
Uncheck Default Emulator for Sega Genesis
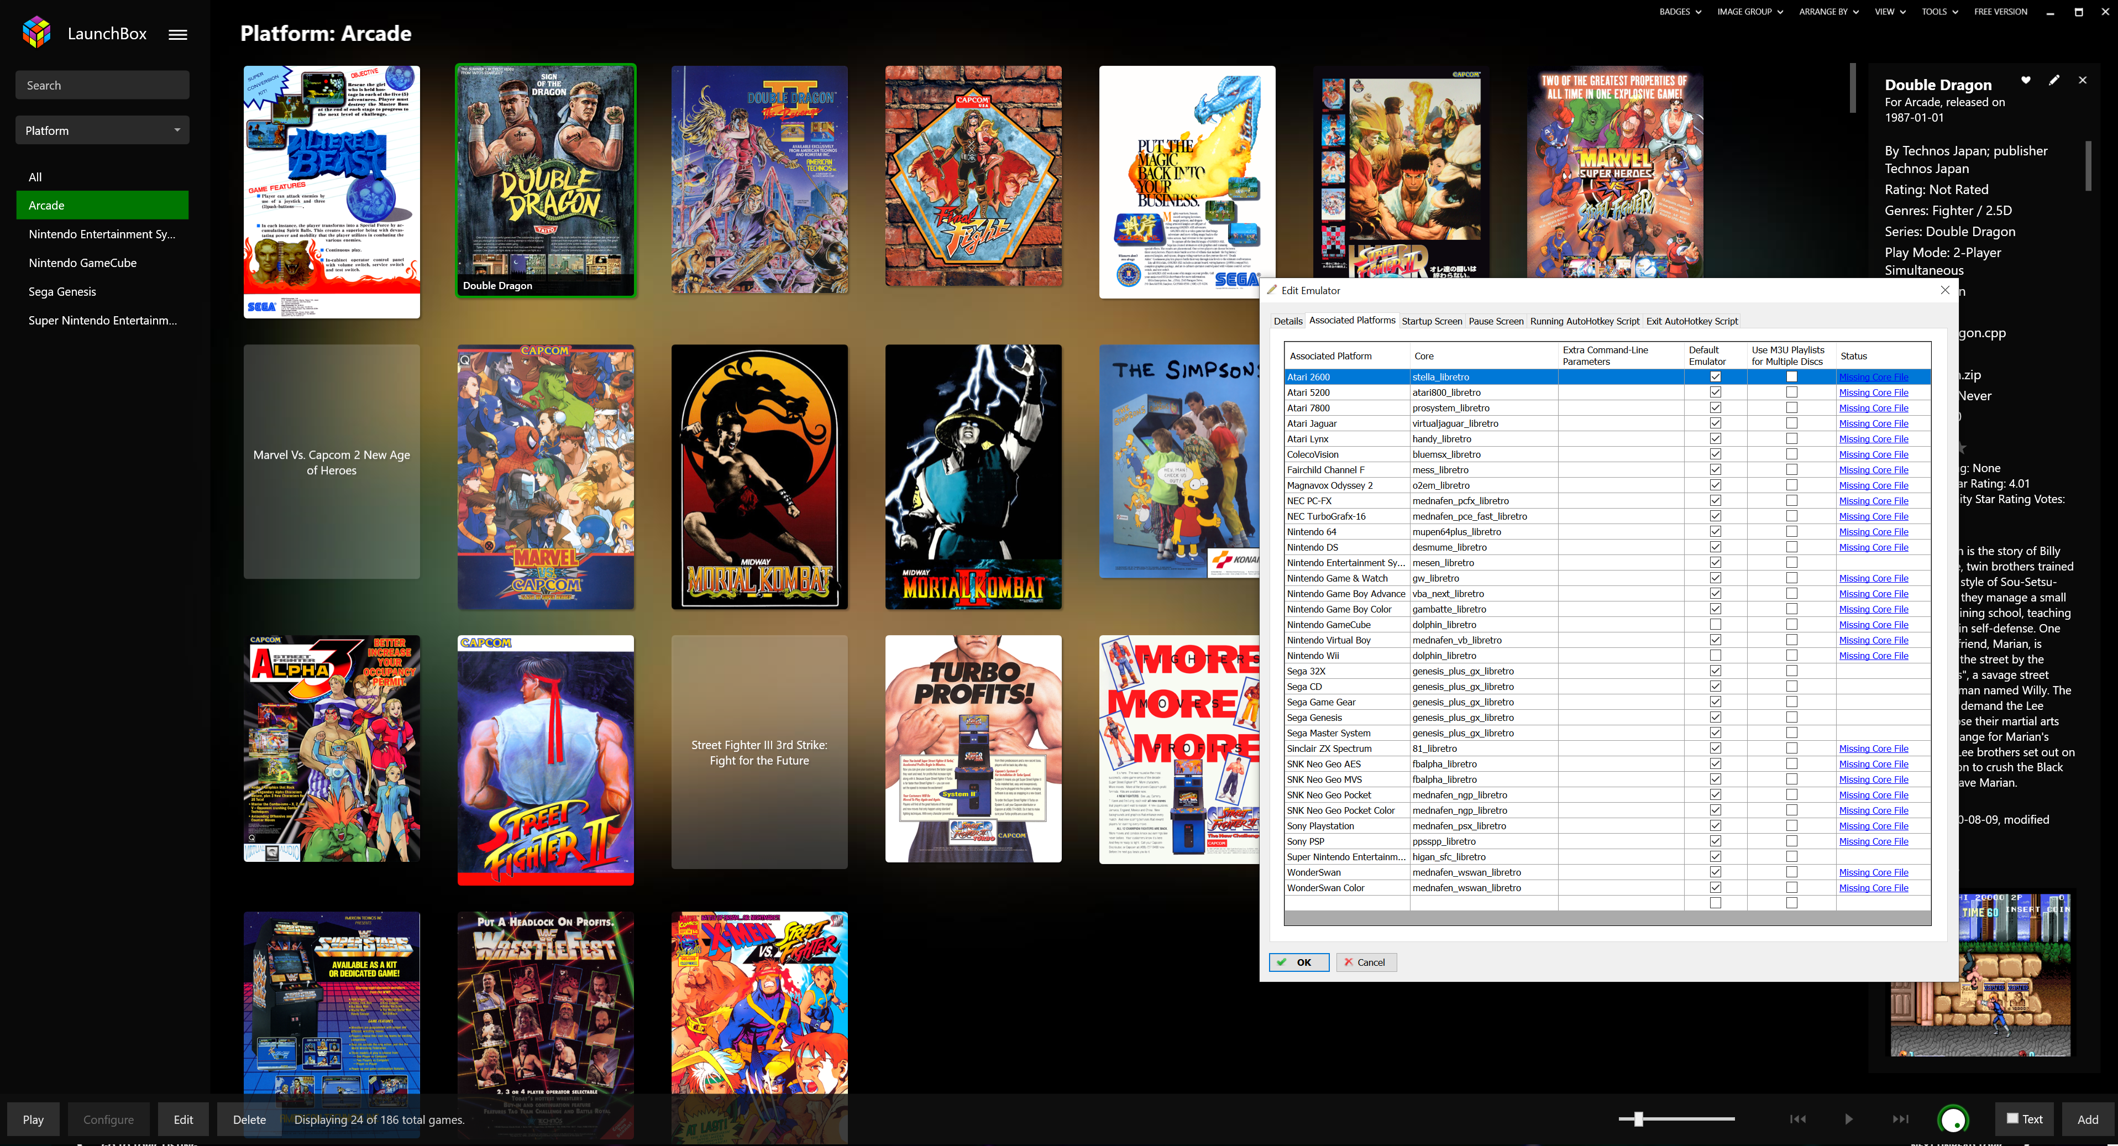click(x=1715, y=718)
